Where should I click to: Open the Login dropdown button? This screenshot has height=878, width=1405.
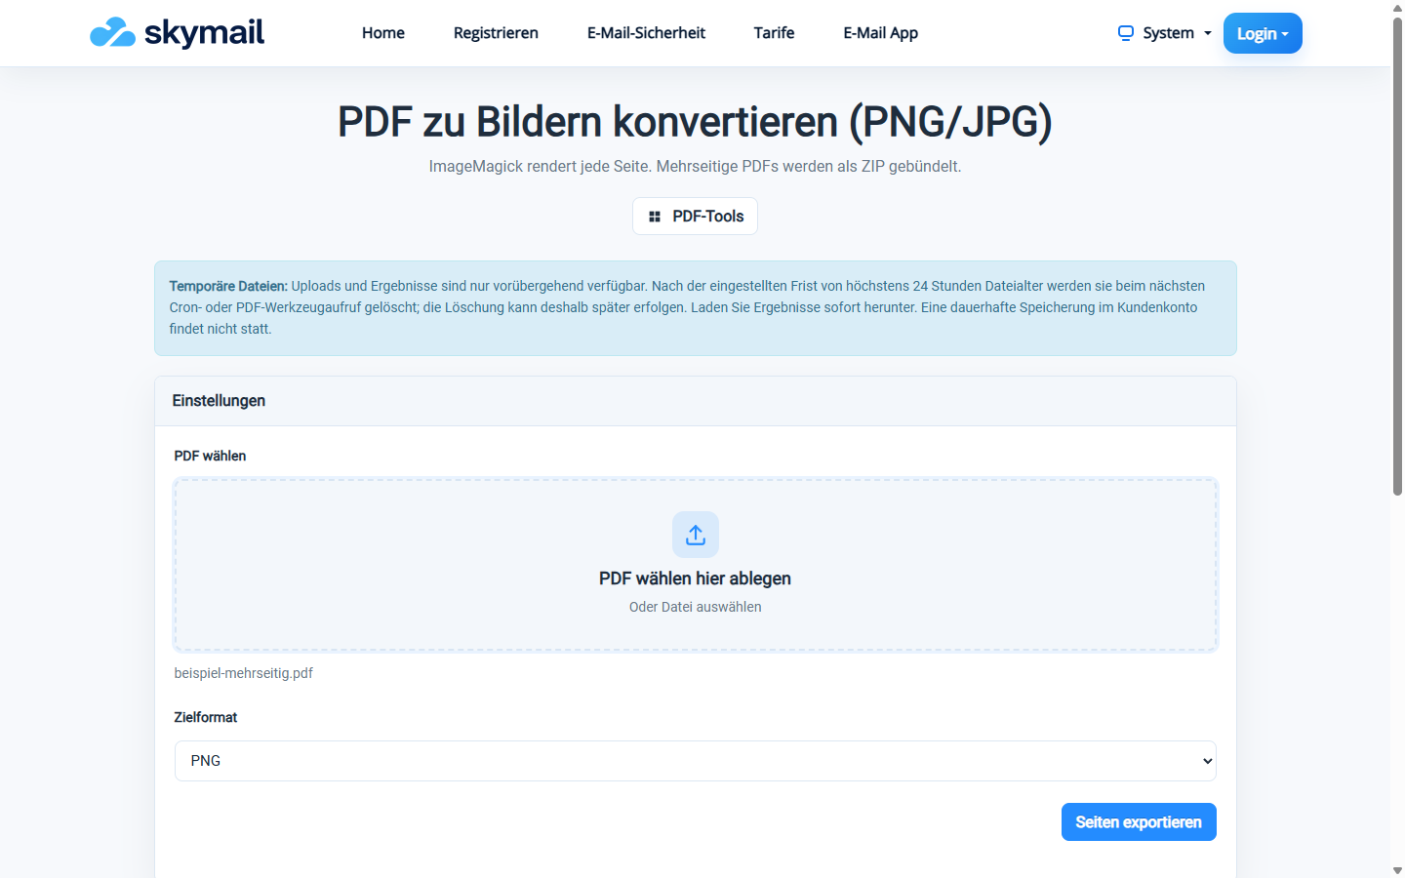click(1263, 33)
